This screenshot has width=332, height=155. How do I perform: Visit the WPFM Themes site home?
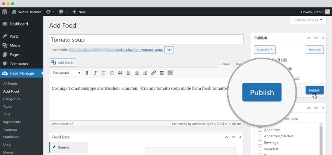(27, 12)
